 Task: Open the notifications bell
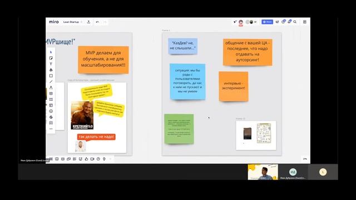289,22
